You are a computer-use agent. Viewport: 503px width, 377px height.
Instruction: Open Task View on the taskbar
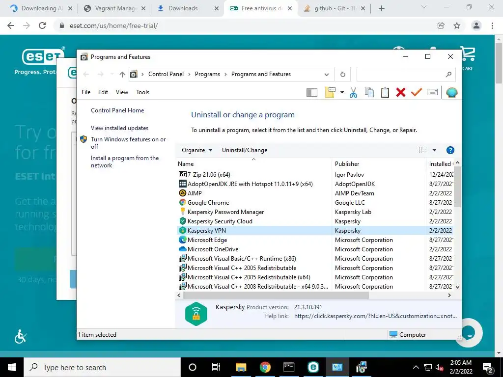point(216,367)
